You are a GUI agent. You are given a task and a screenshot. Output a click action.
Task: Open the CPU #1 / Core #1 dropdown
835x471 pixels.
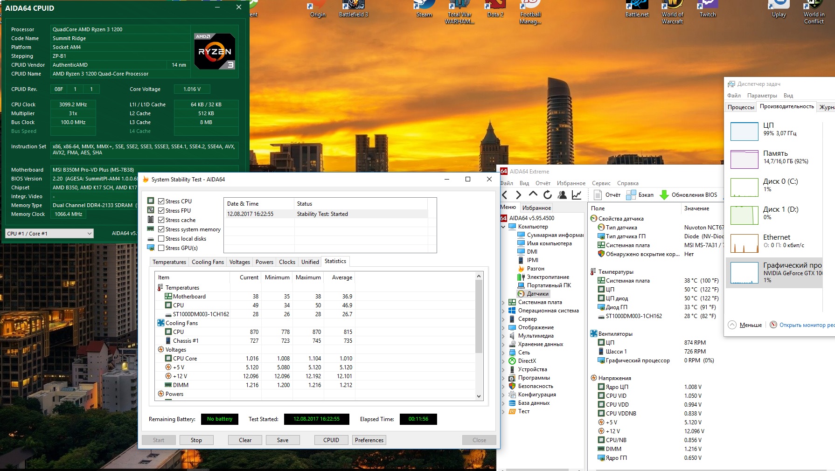(x=49, y=234)
